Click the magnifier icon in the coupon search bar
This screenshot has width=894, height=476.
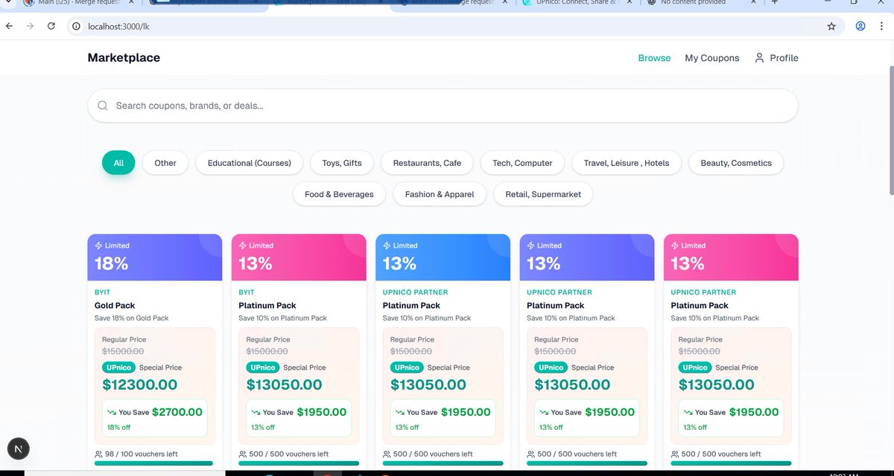(x=103, y=106)
